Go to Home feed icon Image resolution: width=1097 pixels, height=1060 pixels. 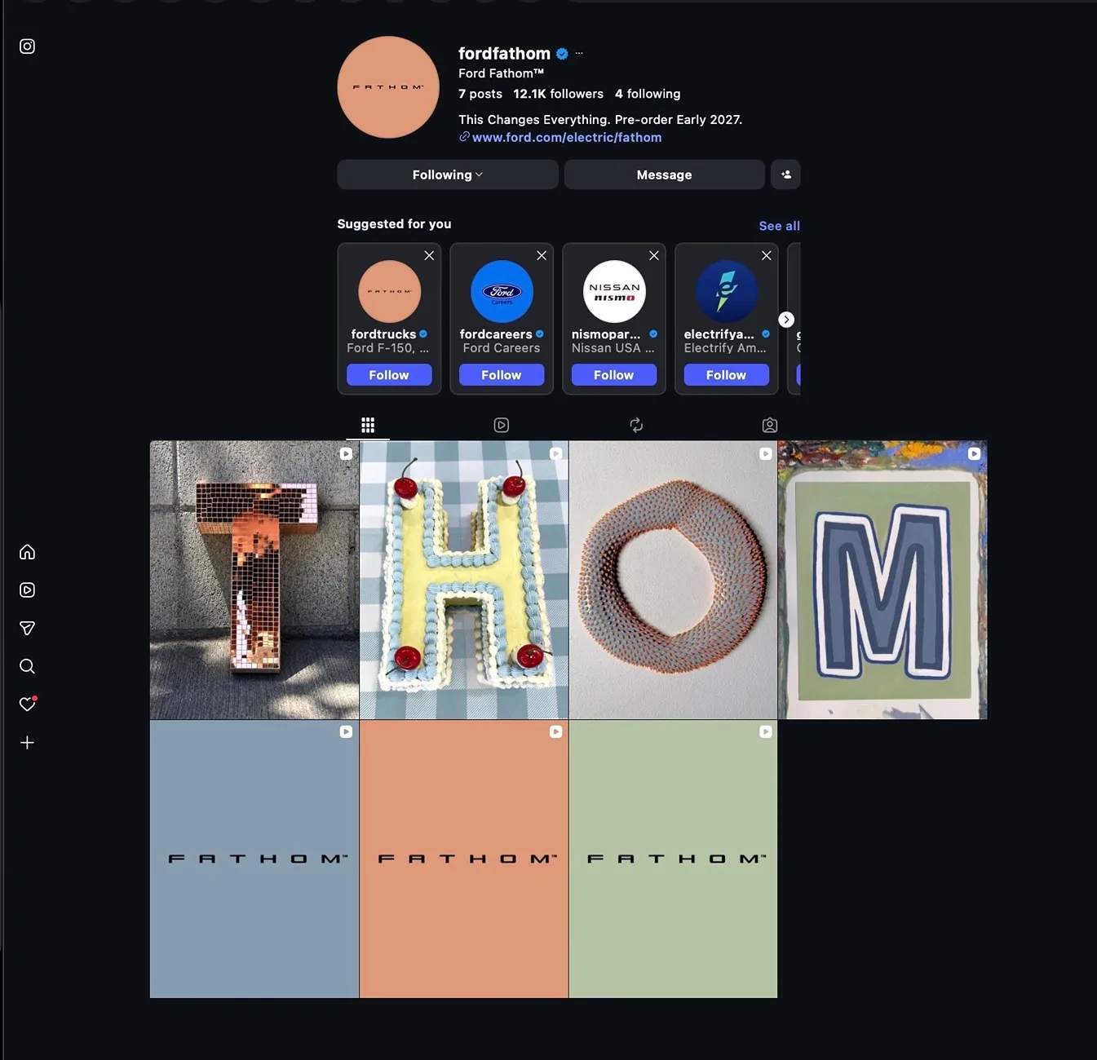click(27, 552)
